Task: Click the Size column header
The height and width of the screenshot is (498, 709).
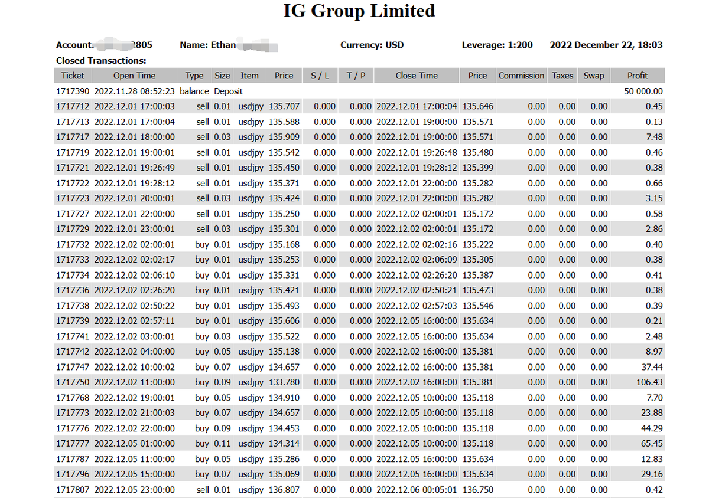Action: tap(222, 76)
